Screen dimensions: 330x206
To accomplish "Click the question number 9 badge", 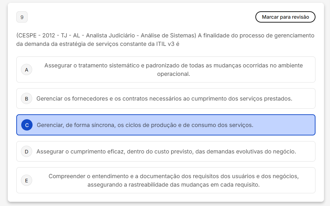I will pos(22,17).
